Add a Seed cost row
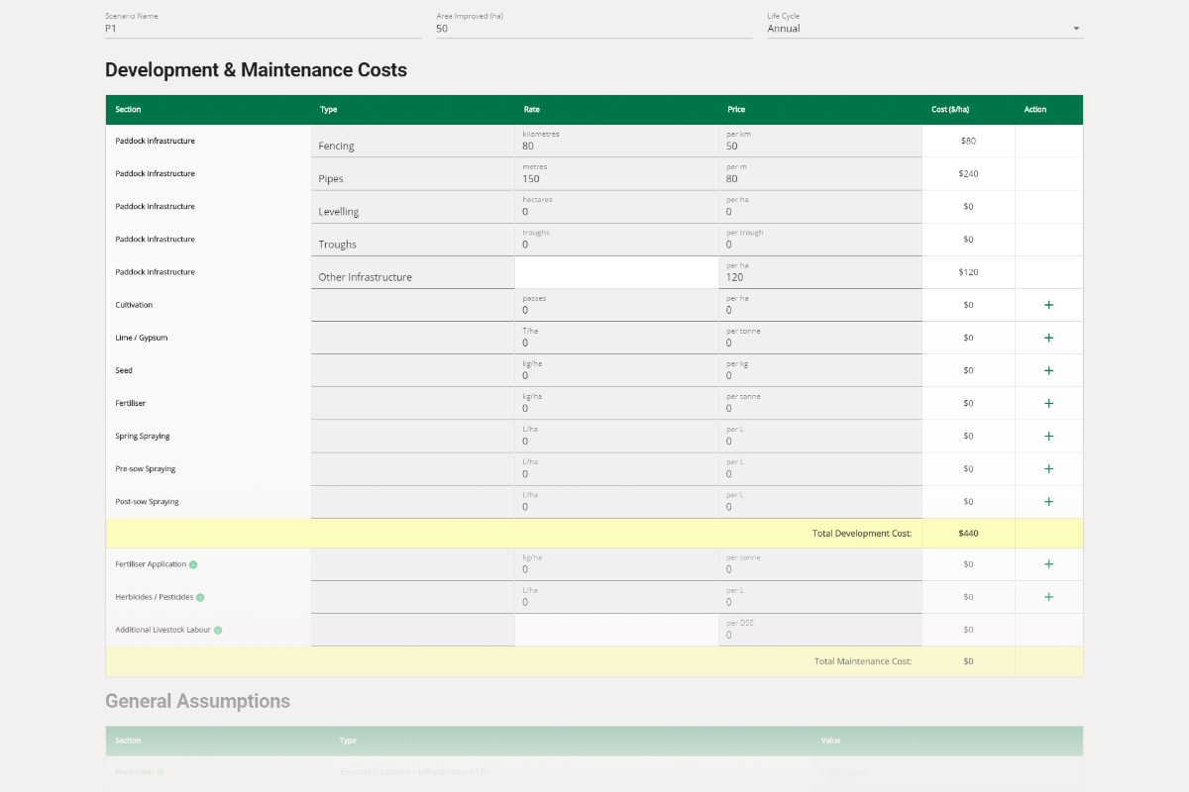The image size is (1189, 792). click(x=1048, y=370)
